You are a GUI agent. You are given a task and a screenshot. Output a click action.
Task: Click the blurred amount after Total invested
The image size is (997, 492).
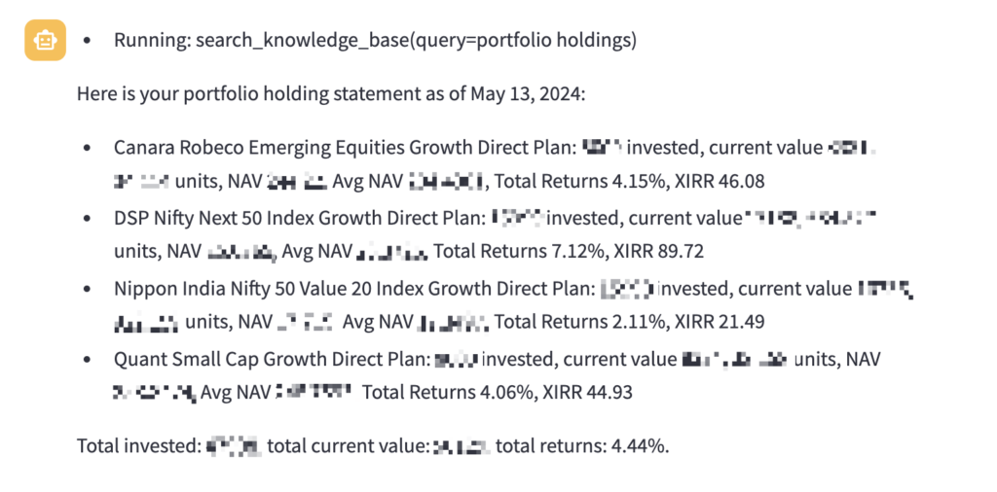pyautogui.click(x=234, y=446)
